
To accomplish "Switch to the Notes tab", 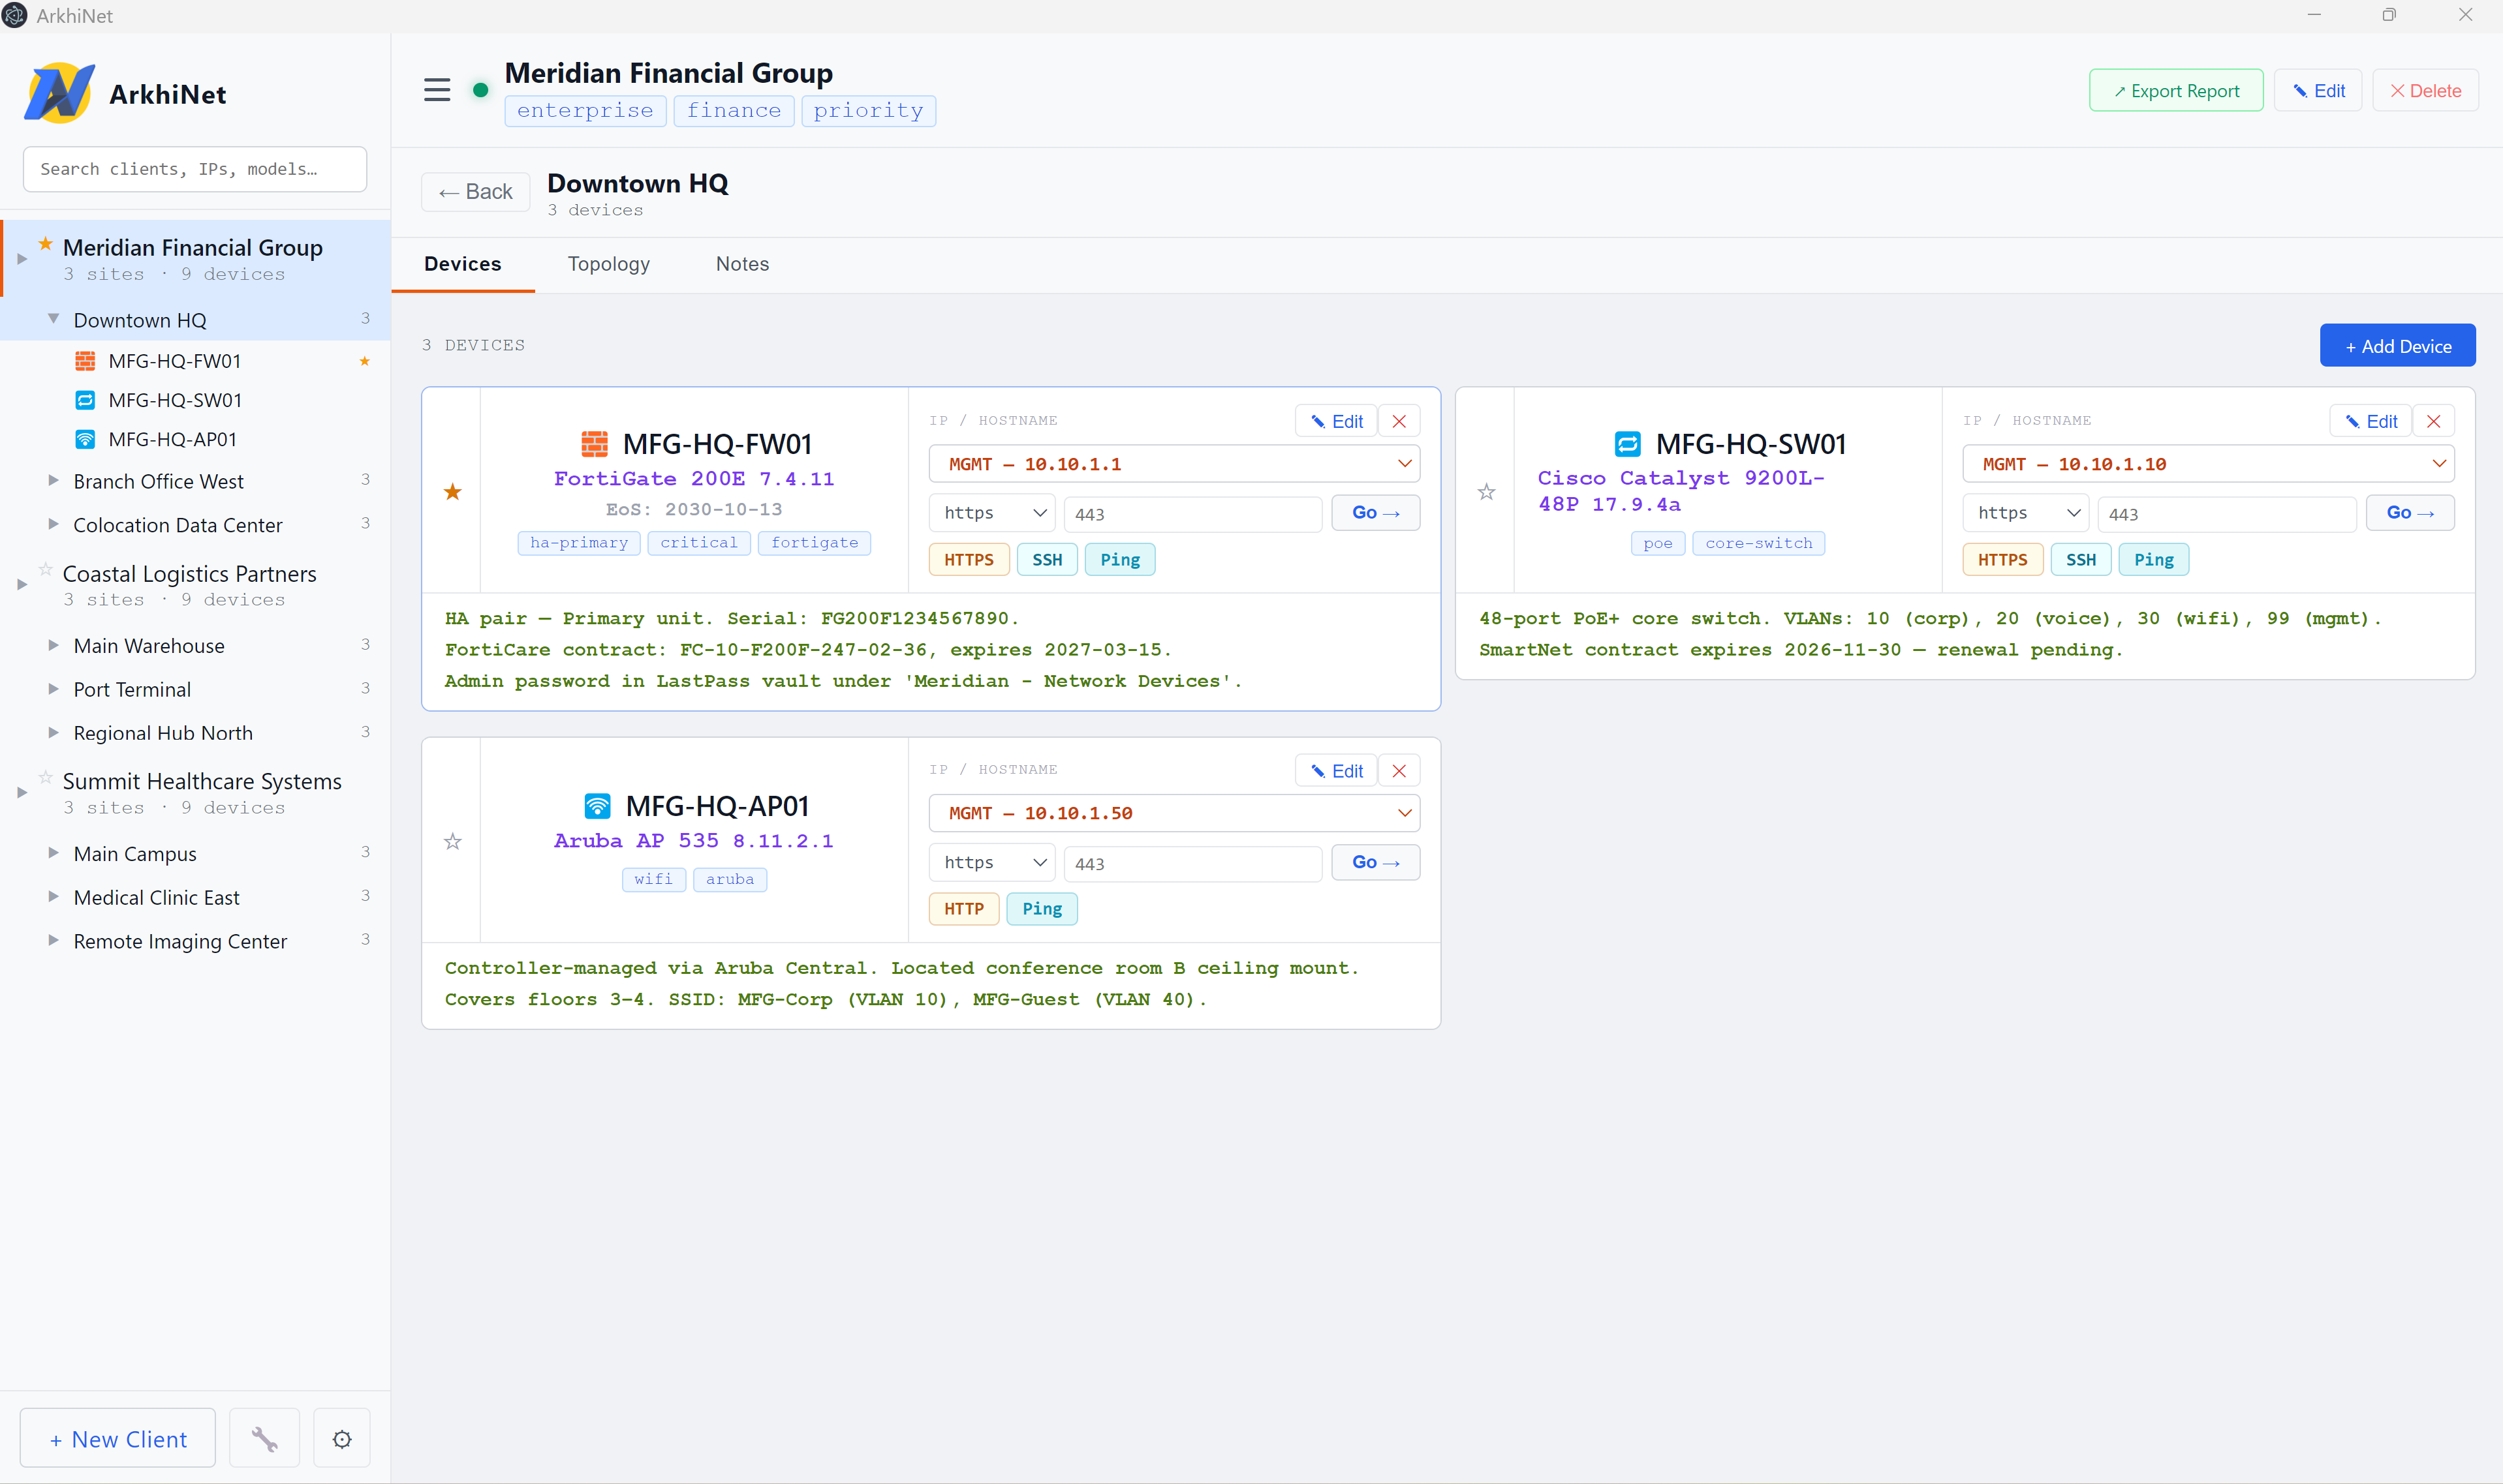I will (742, 264).
